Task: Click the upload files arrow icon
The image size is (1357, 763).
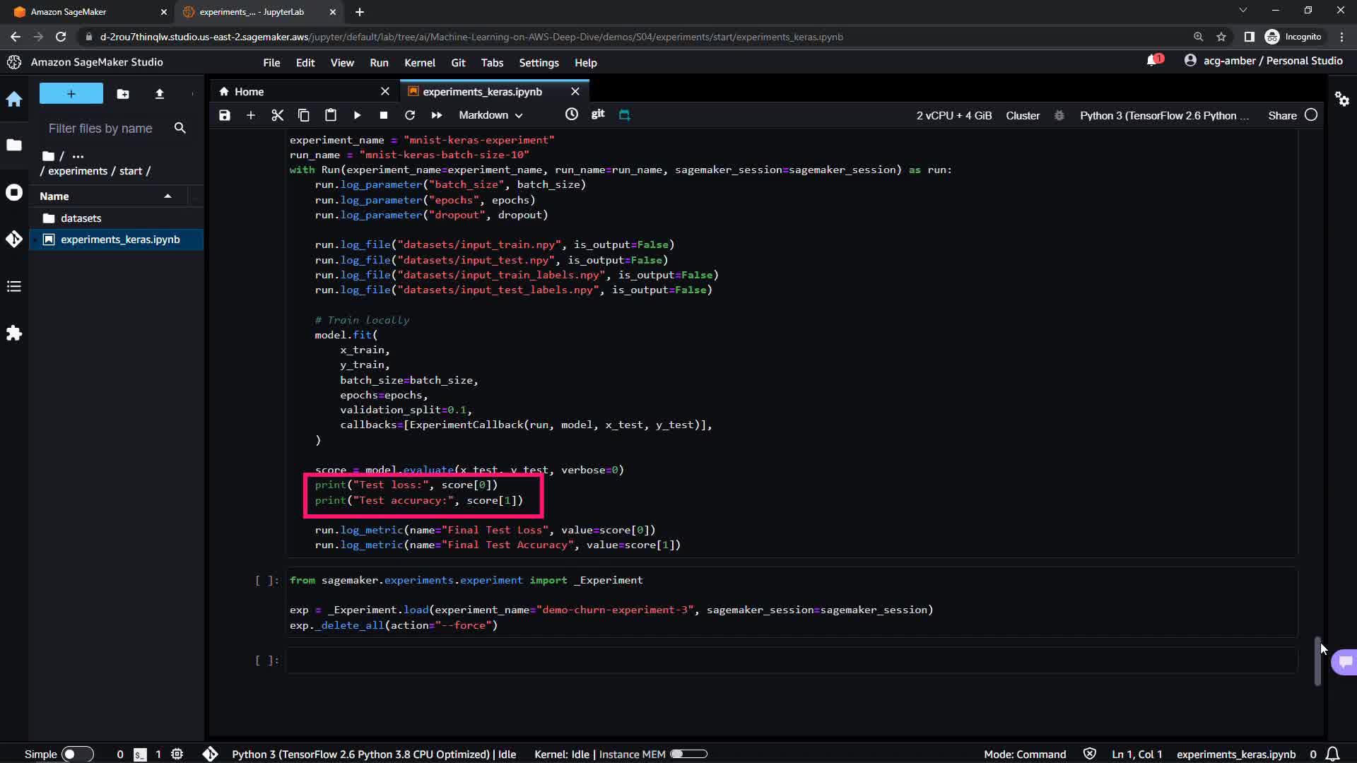Action: [x=160, y=94]
